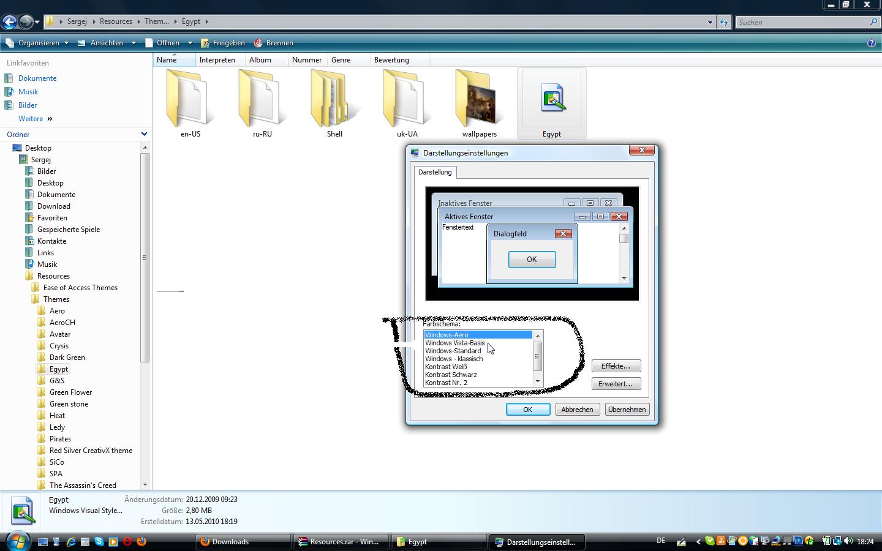Viewport: 882px width, 551px height.
Task: Click the Bilder link favorite
Action: 28,105
